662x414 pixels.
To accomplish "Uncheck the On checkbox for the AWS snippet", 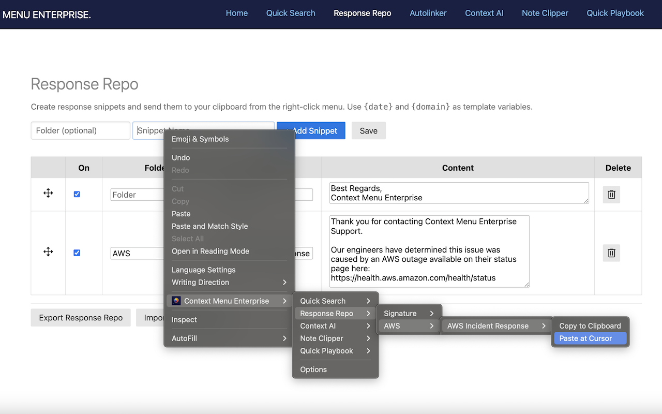I will pos(77,253).
